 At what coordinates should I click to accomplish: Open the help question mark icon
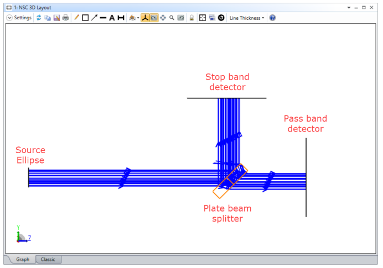pos(272,18)
